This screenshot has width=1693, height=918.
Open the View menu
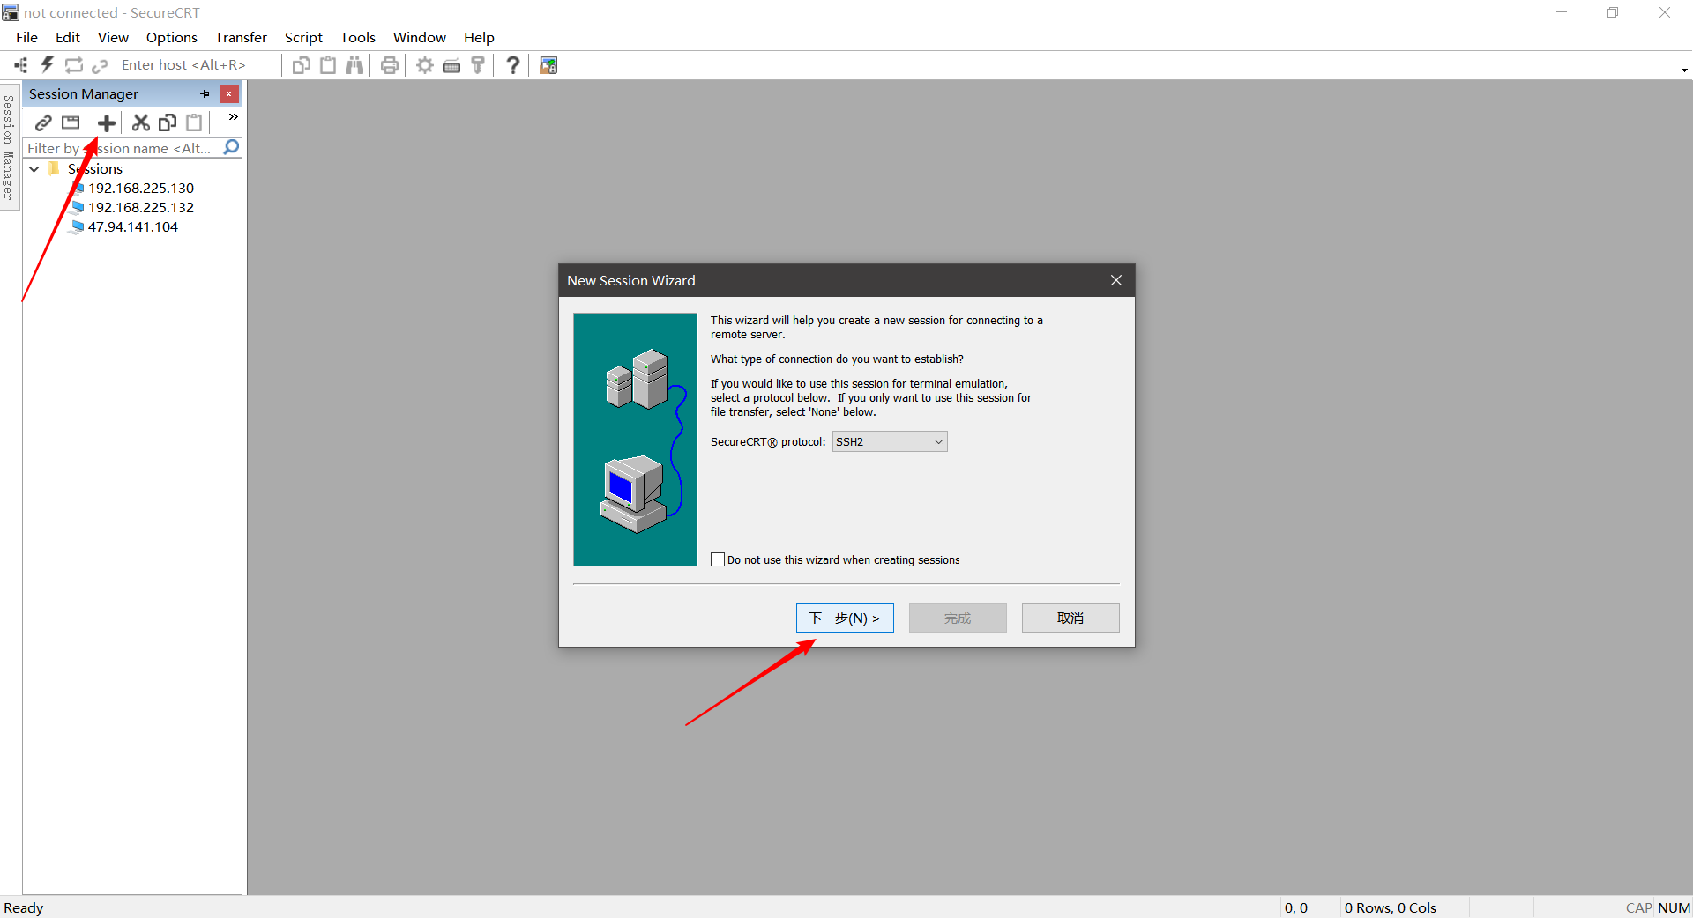point(113,37)
